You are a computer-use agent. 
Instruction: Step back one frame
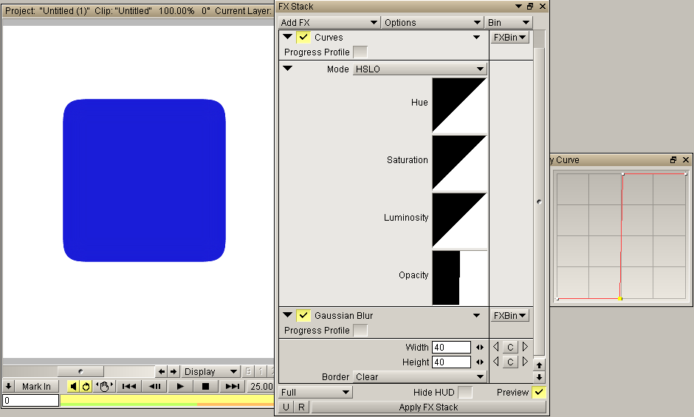(154, 387)
